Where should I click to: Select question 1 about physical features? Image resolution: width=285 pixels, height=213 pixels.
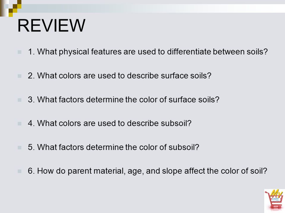pos(148,52)
